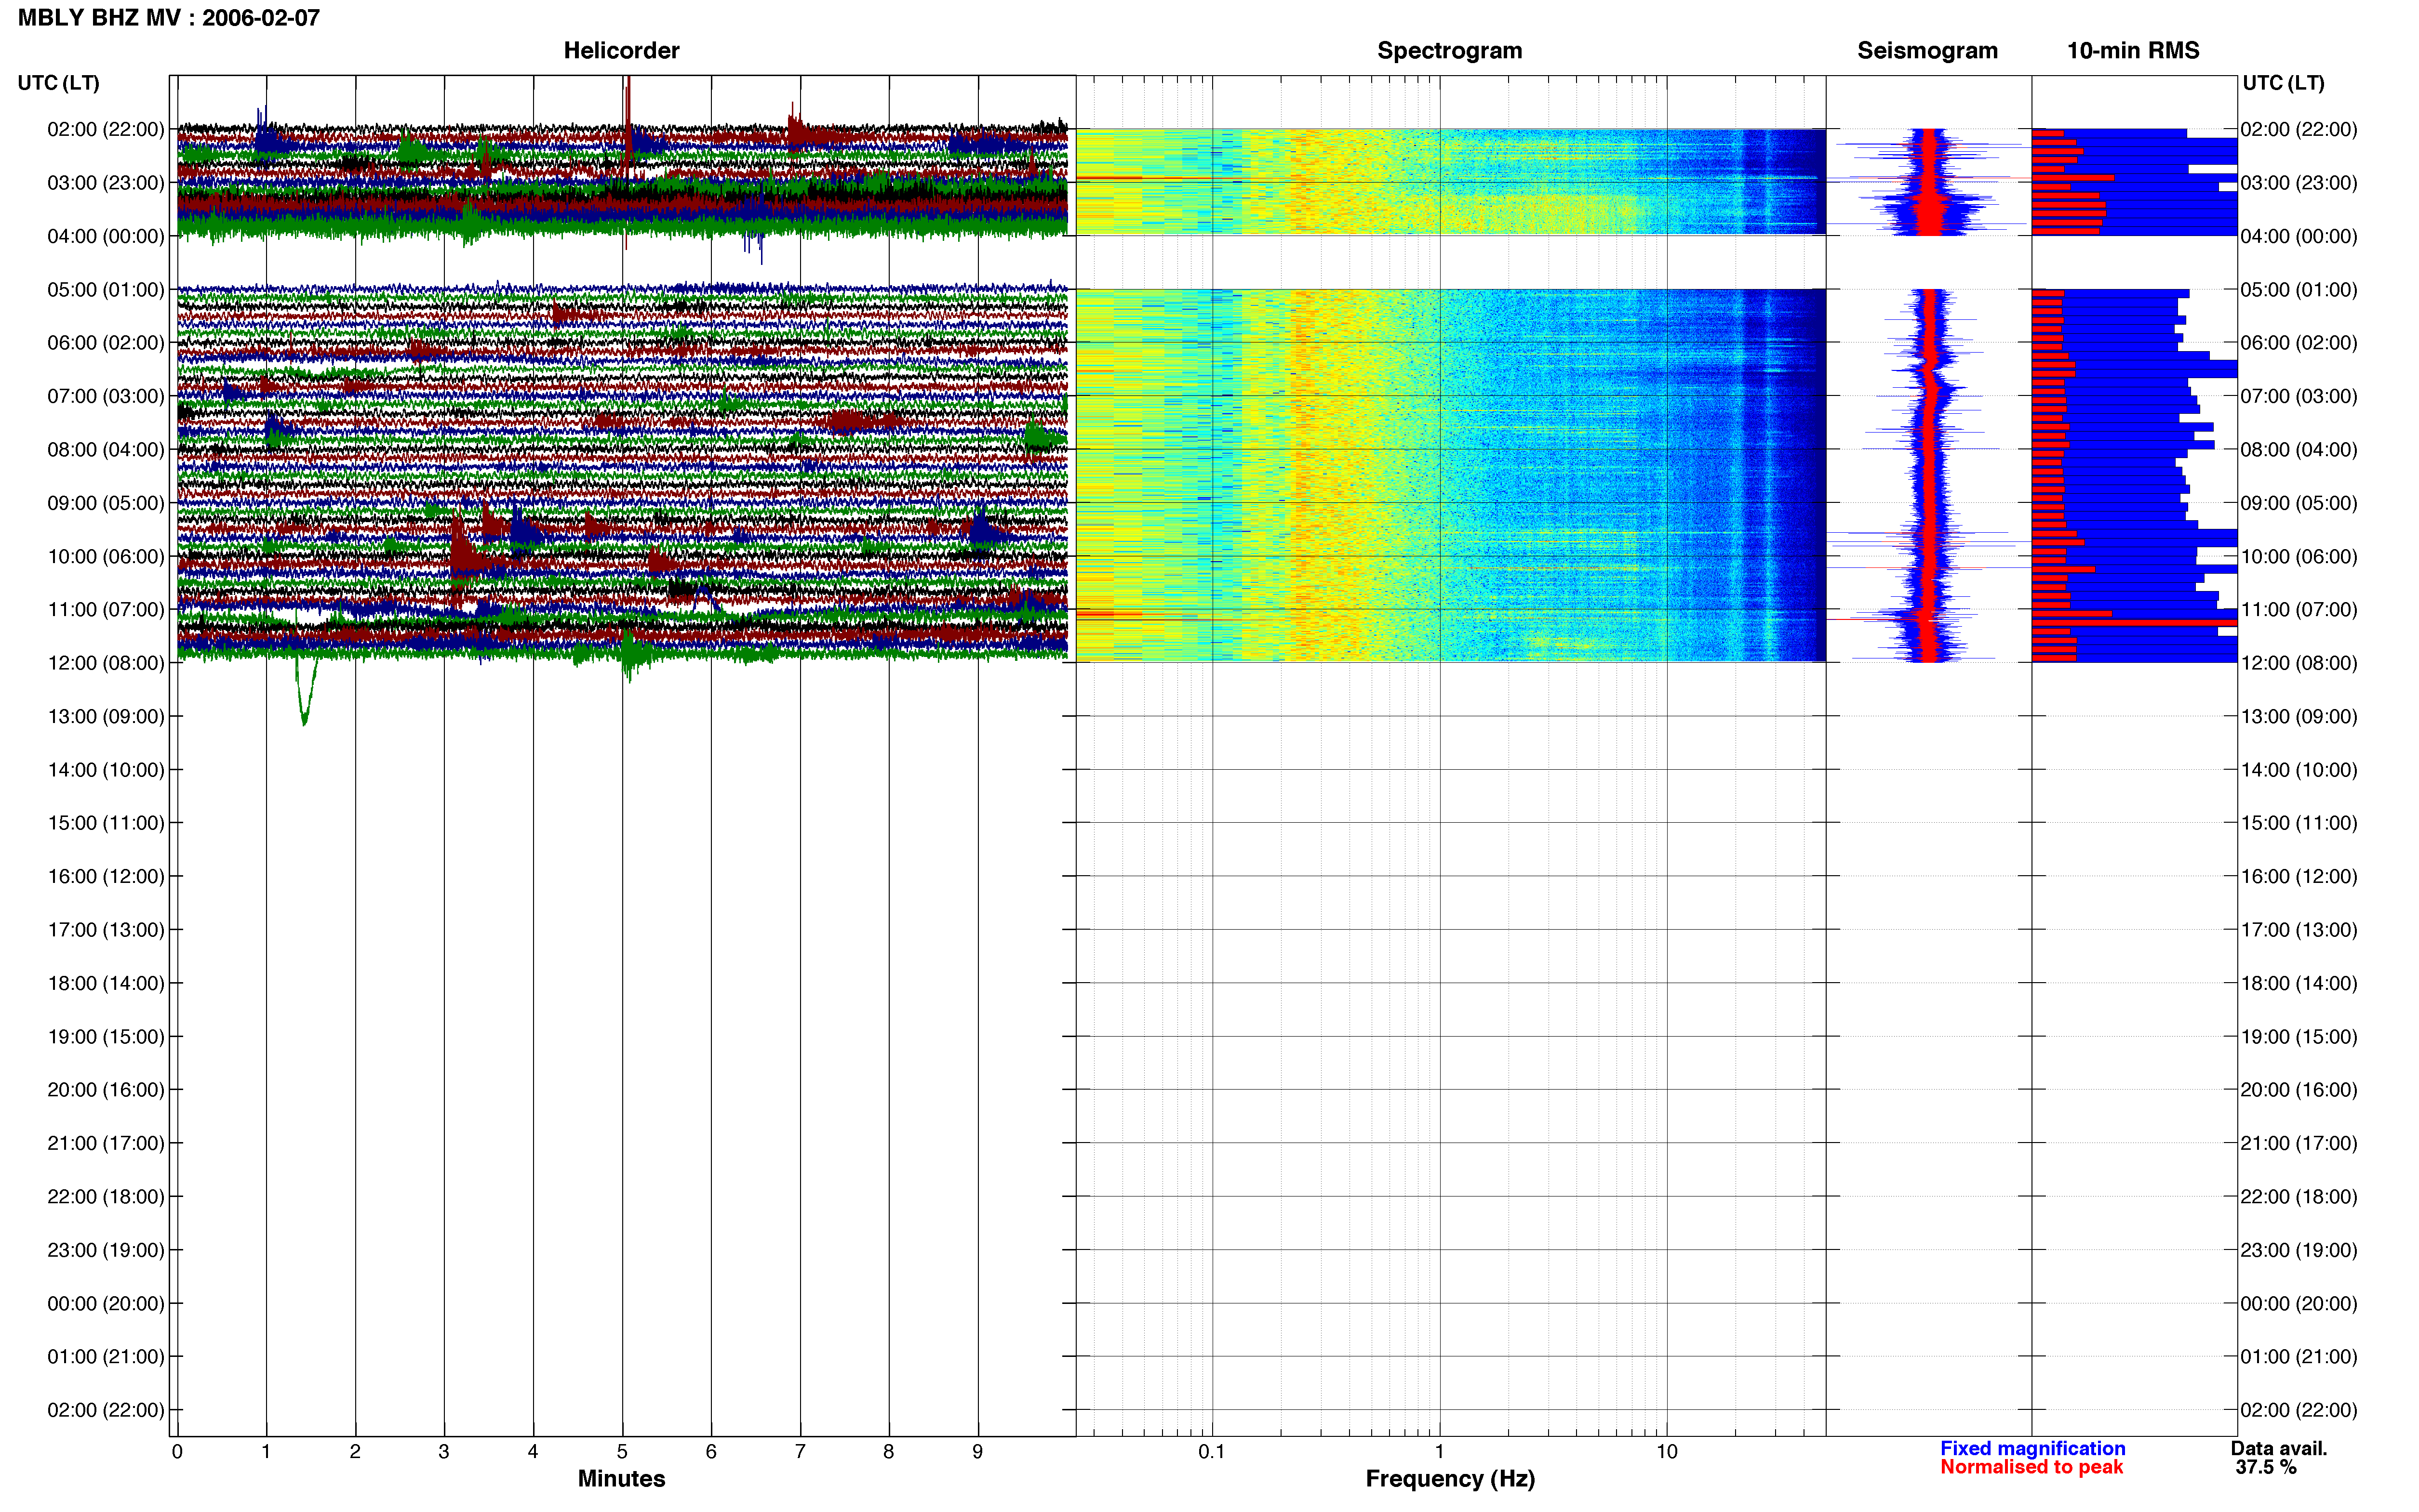Click the UTC (LT) label above right time axis
2419x1512 pixels.
tap(2283, 83)
